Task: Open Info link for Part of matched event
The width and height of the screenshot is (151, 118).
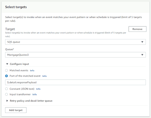Action: [x=44, y=76]
